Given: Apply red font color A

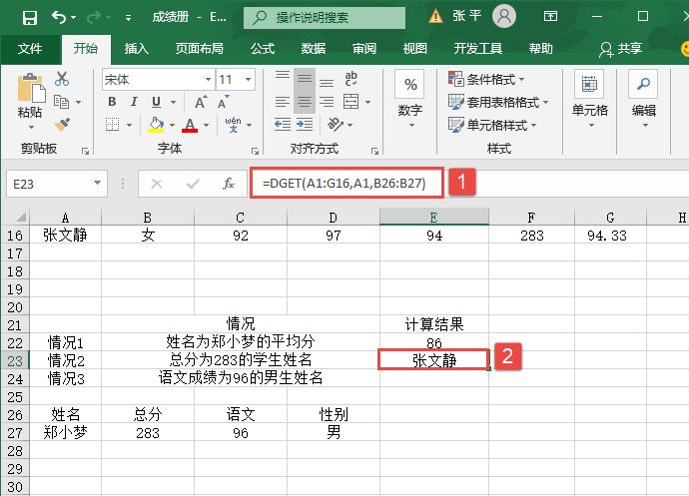Looking at the screenshot, I should (190, 125).
